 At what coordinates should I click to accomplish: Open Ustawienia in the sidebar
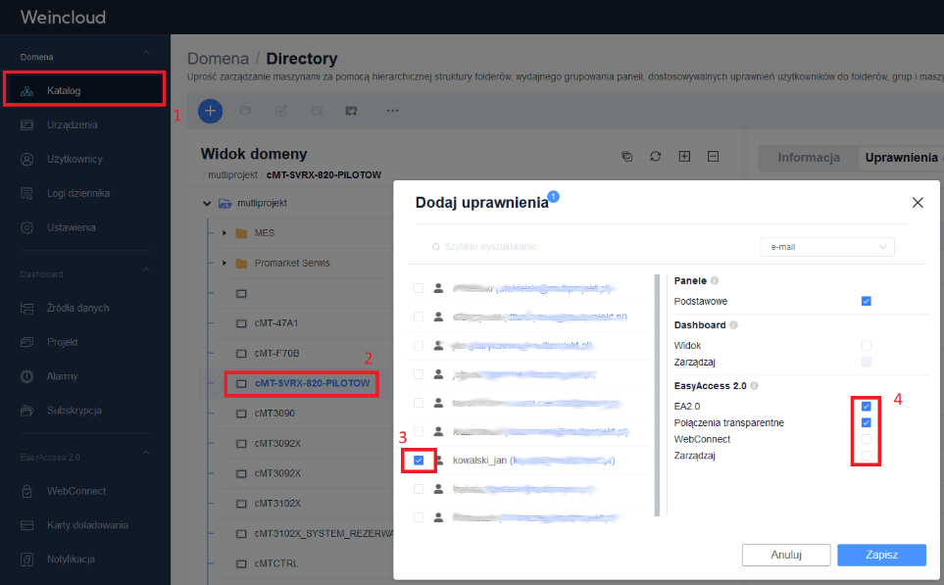pos(71,227)
